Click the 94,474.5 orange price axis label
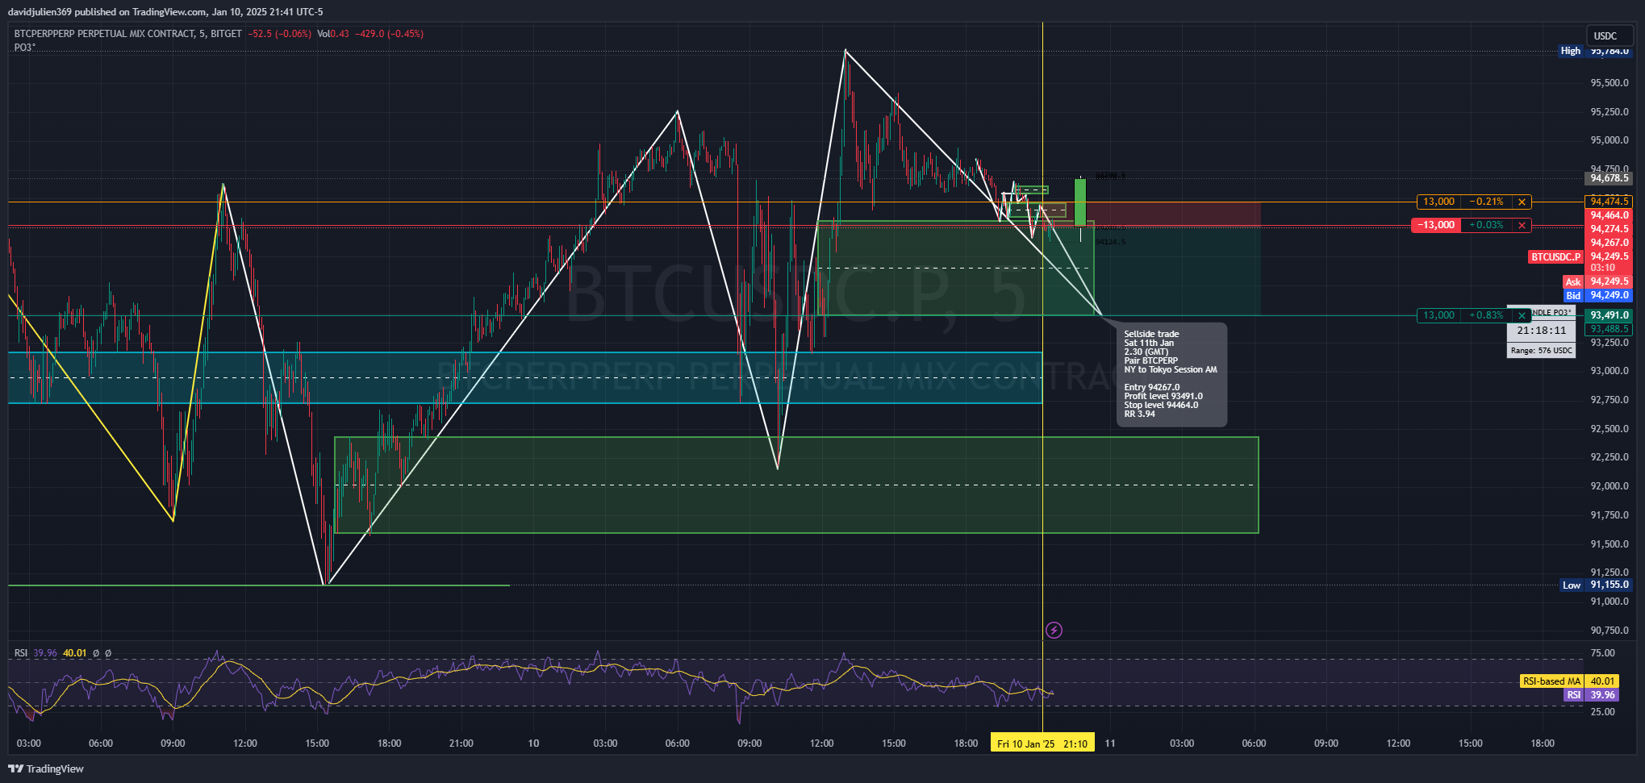This screenshot has width=1645, height=783. coord(1609,202)
